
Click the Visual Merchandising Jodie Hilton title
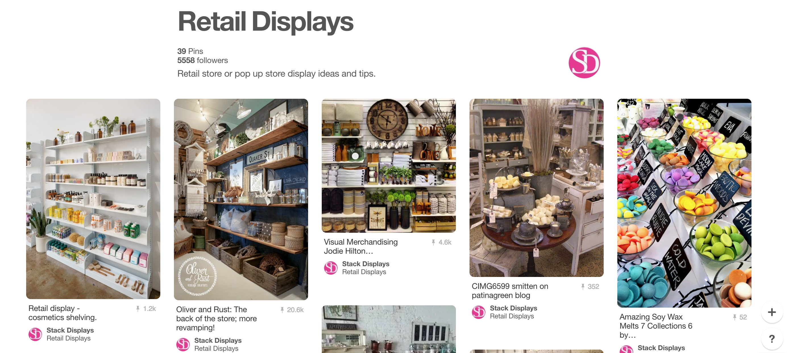tap(361, 247)
